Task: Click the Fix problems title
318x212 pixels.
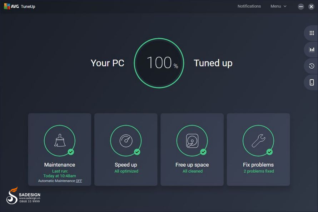Action: coord(258,165)
